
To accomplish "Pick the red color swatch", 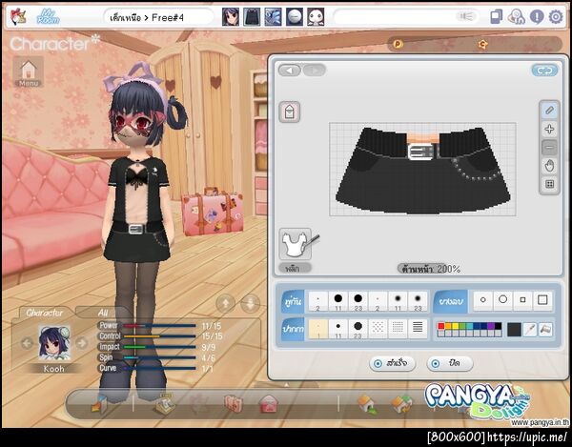I will point(441,326).
